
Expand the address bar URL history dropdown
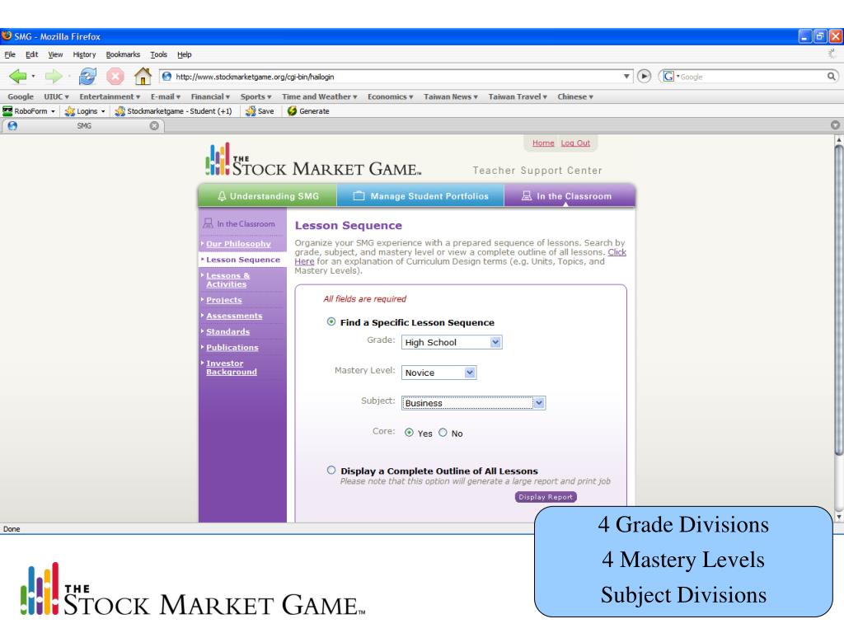[x=626, y=77]
